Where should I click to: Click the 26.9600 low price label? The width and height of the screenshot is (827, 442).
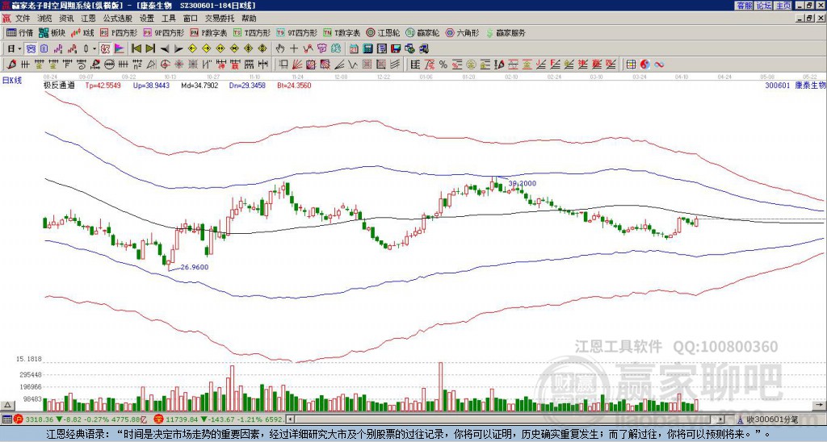click(x=194, y=267)
